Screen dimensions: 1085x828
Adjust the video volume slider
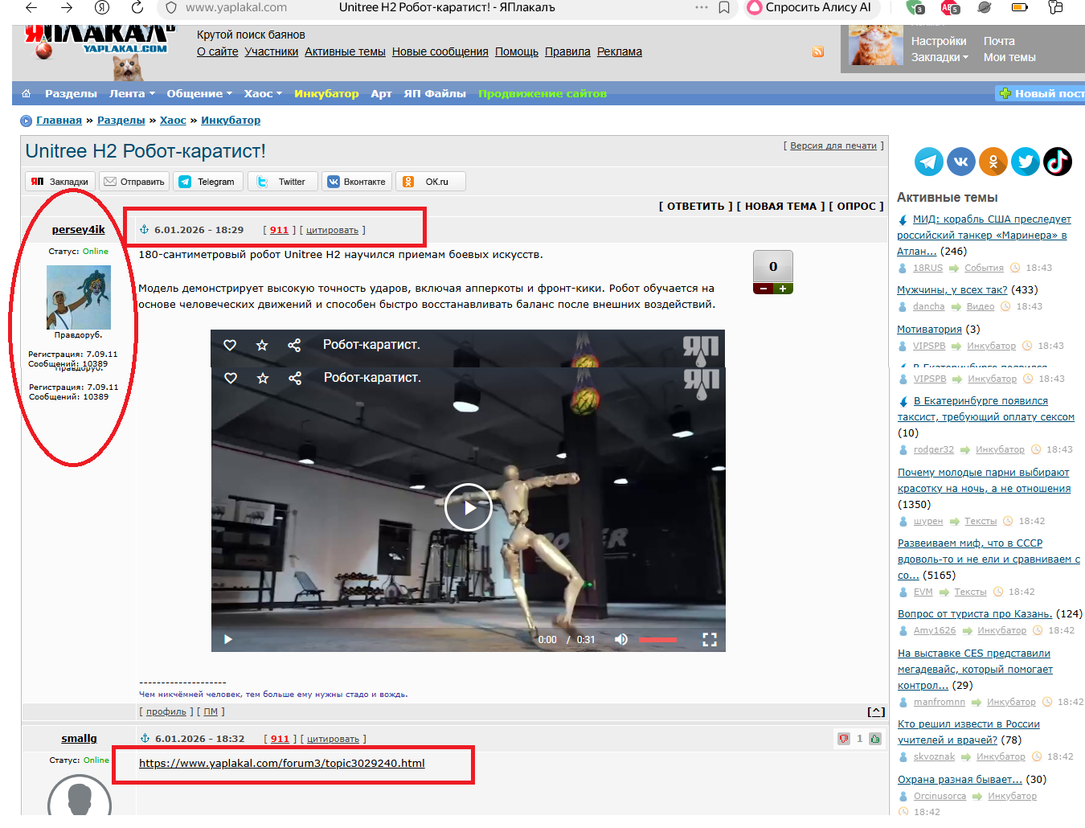pos(657,640)
